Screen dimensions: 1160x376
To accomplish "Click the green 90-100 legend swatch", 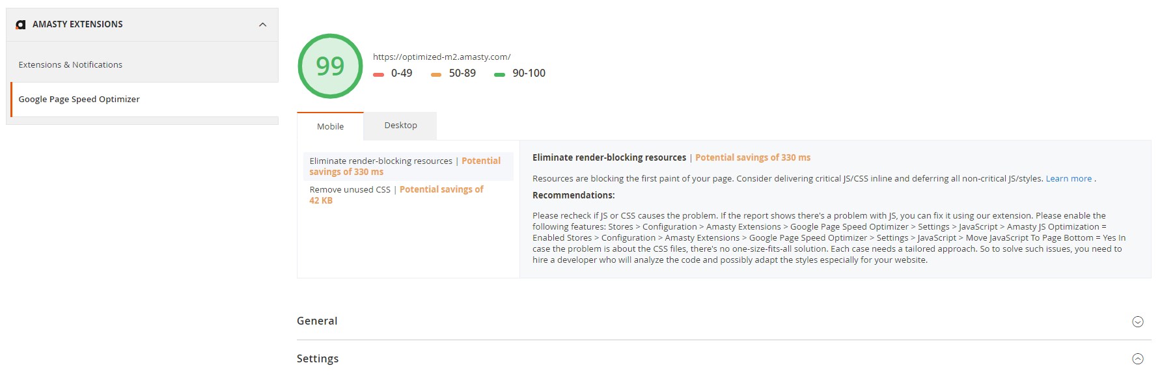I will [499, 74].
